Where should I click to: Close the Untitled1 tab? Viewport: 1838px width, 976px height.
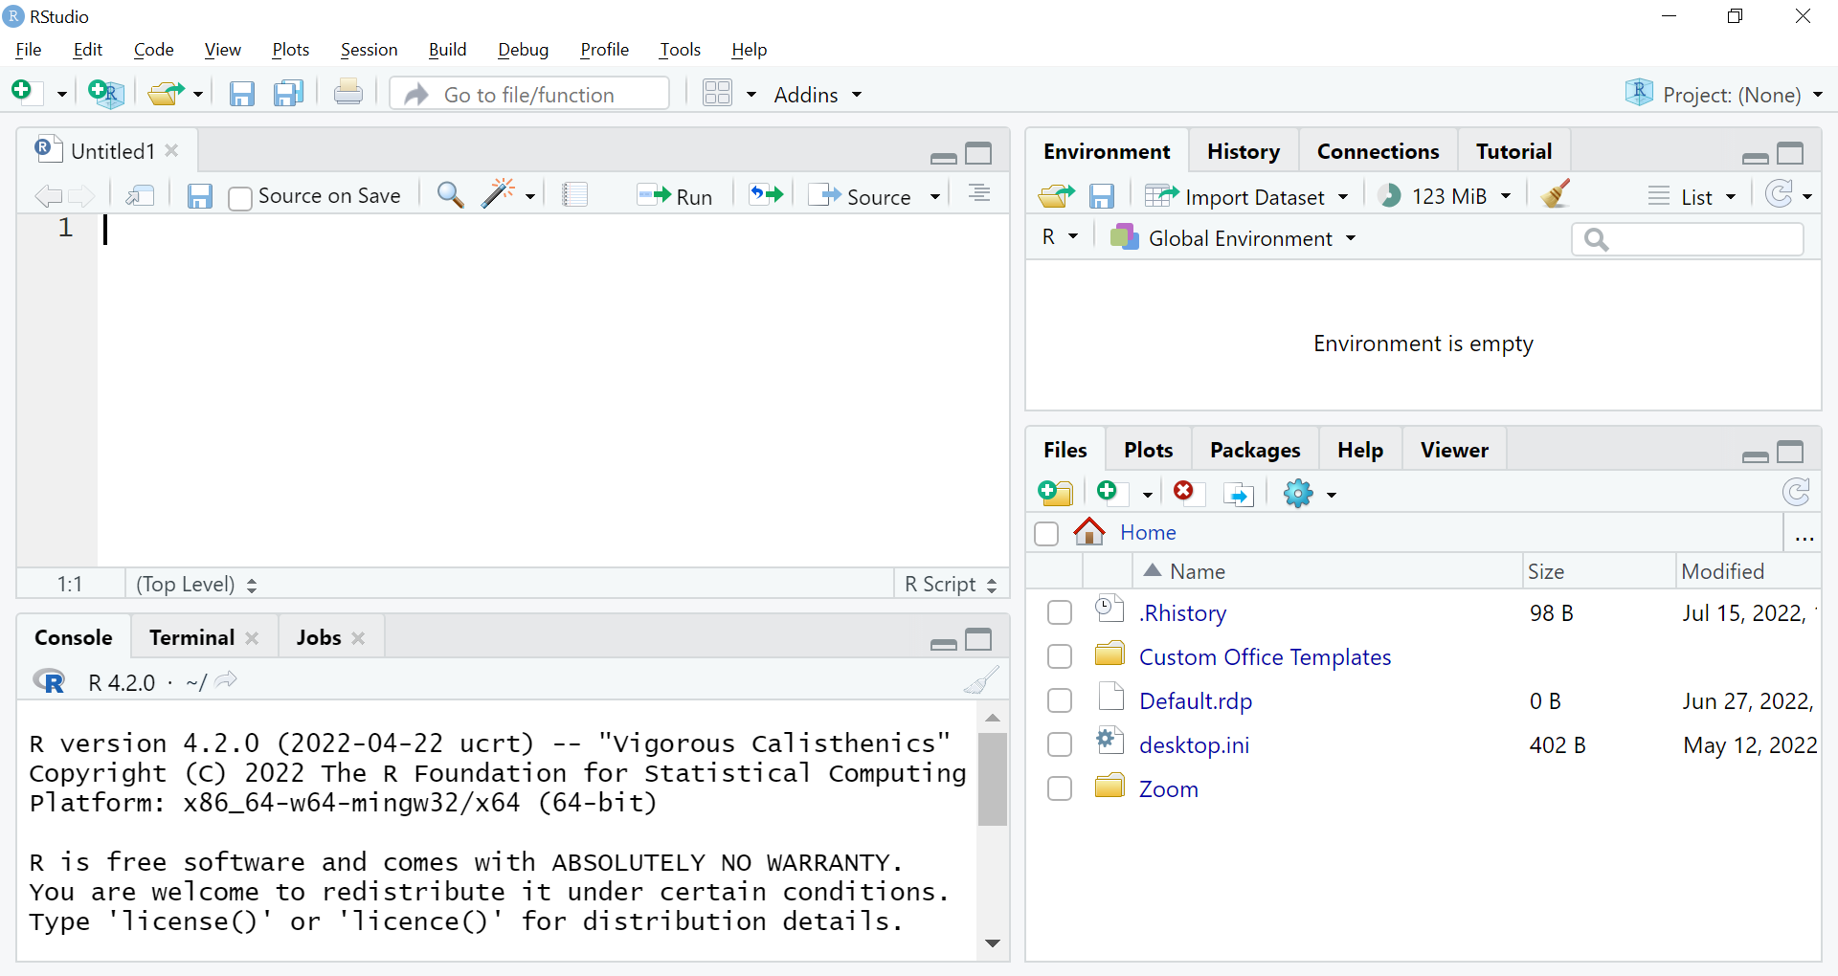click(172, 150)
